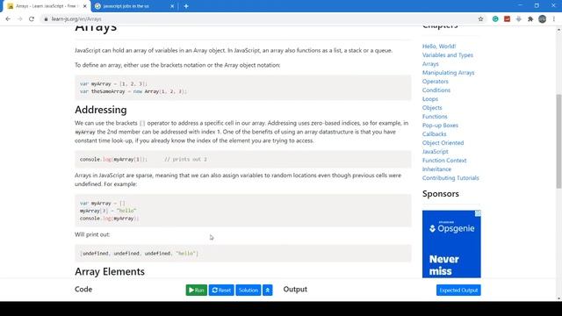562x316 pixels.
Task: Click the Sponsors heading
Action: [x=441, y=194]
